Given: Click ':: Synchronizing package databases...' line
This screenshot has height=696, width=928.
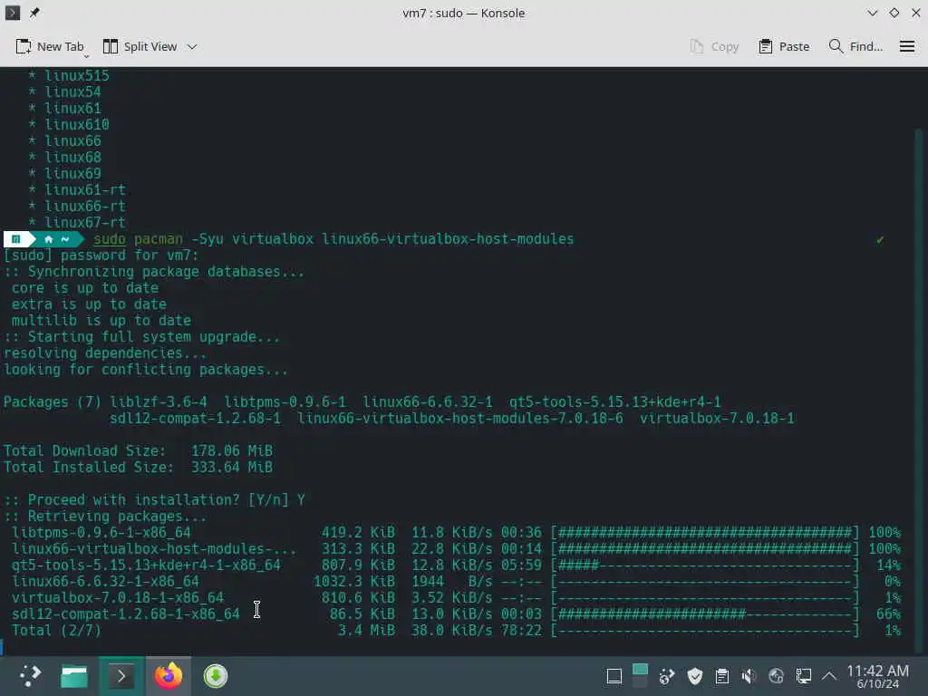Looking at the screenshot, I should click(154, 272).
